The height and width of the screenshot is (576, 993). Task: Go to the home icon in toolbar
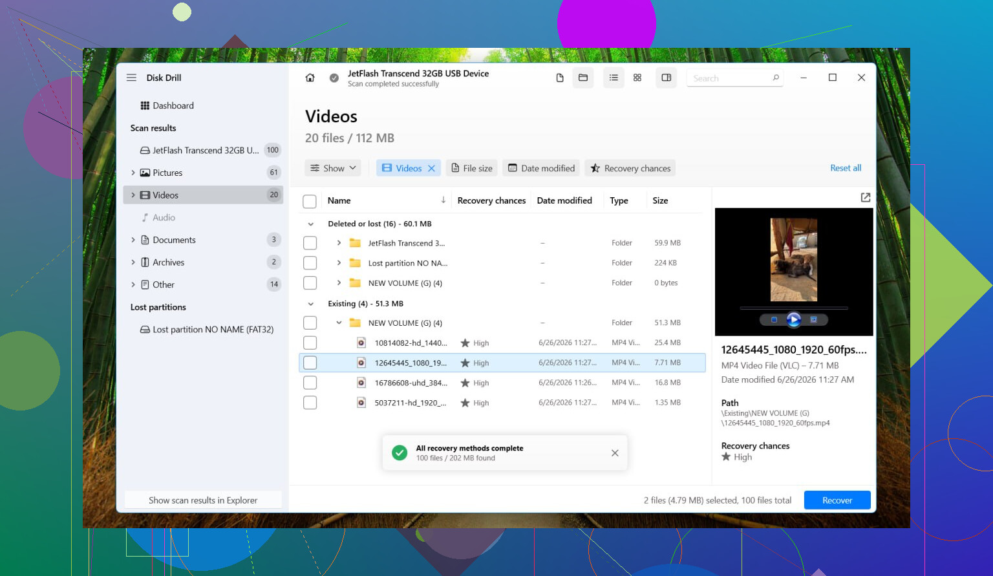pyautogui.click(x=310, y=78)
